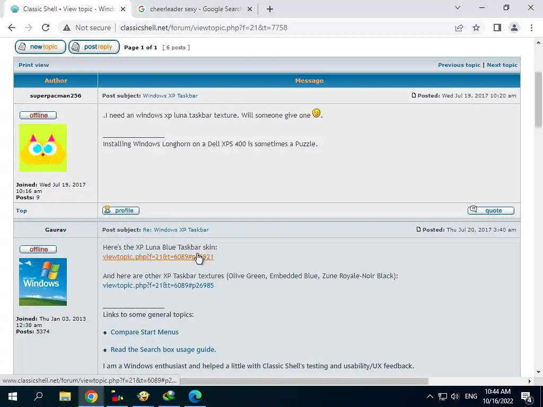Click the network icon in system tray
The image size is (543, 407).
click(x=443, y=396)
